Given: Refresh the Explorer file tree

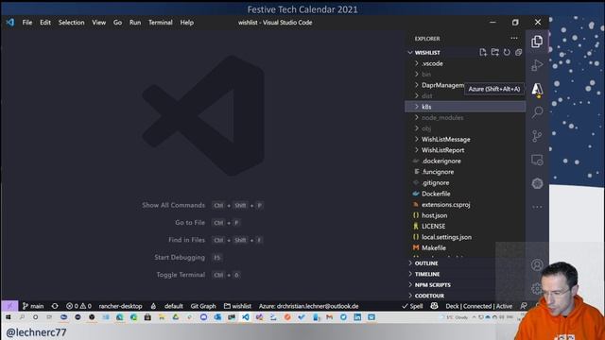Looking at the screenshot, I should coord(507,52).
